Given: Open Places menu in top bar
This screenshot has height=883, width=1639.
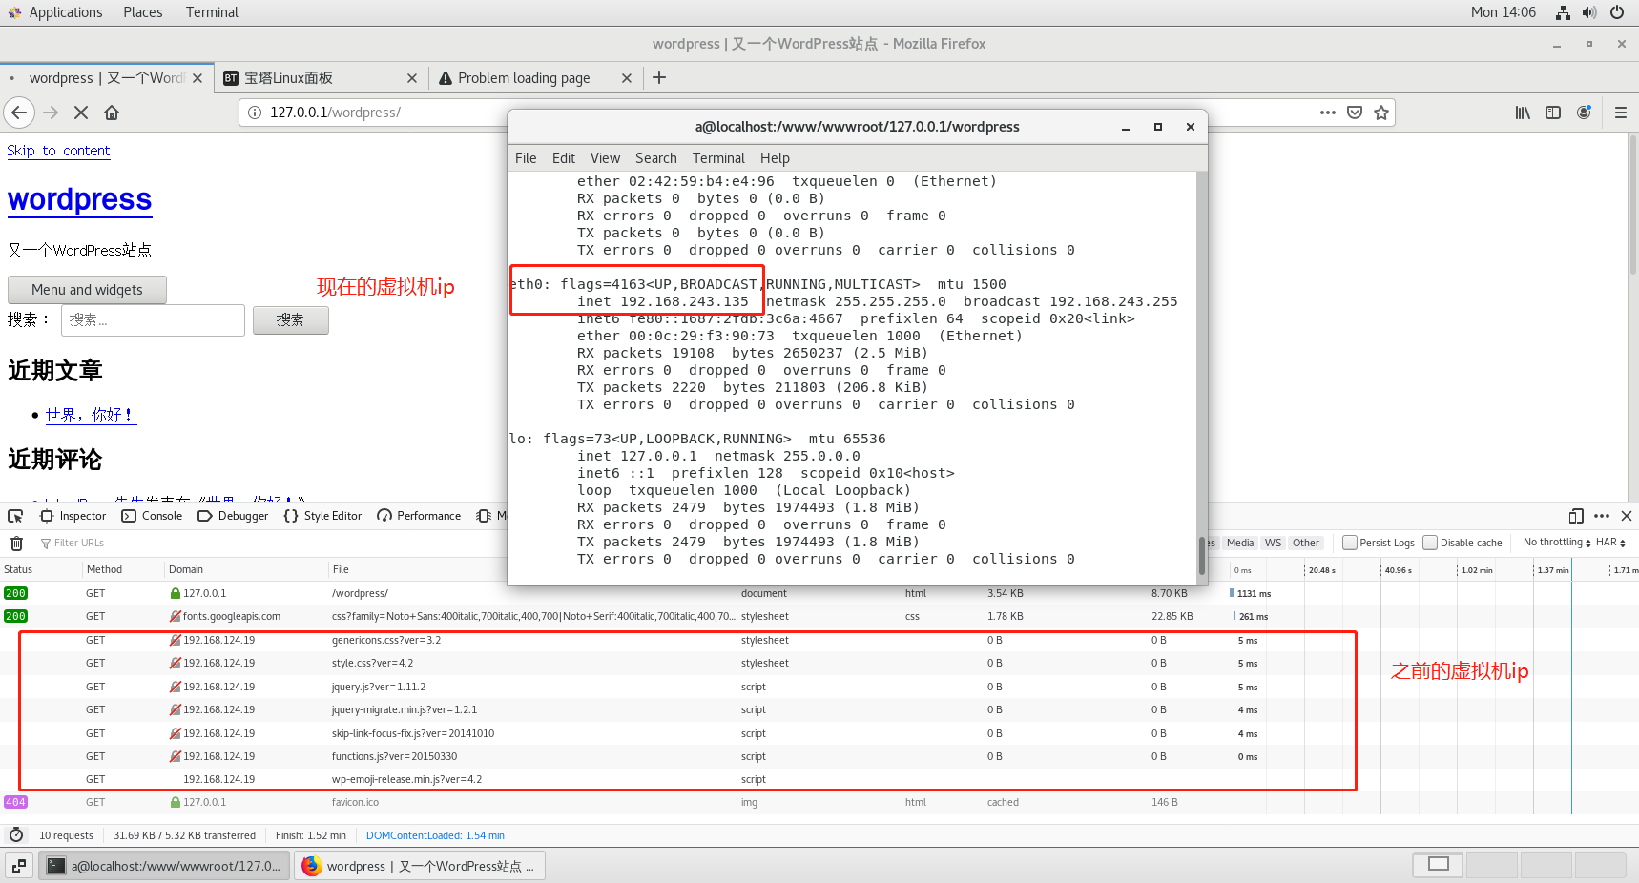Looking at the screenshot, I should [143, 12].
